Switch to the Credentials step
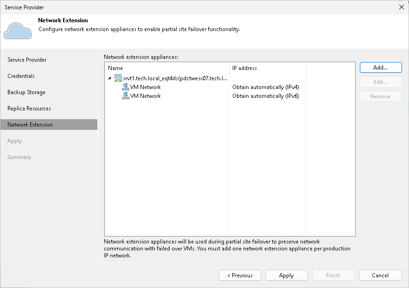Viewport: 409px width, 288px height. (22, 76)
